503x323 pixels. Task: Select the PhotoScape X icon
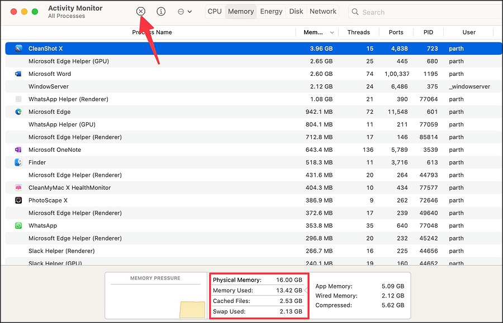coord(18,200)
